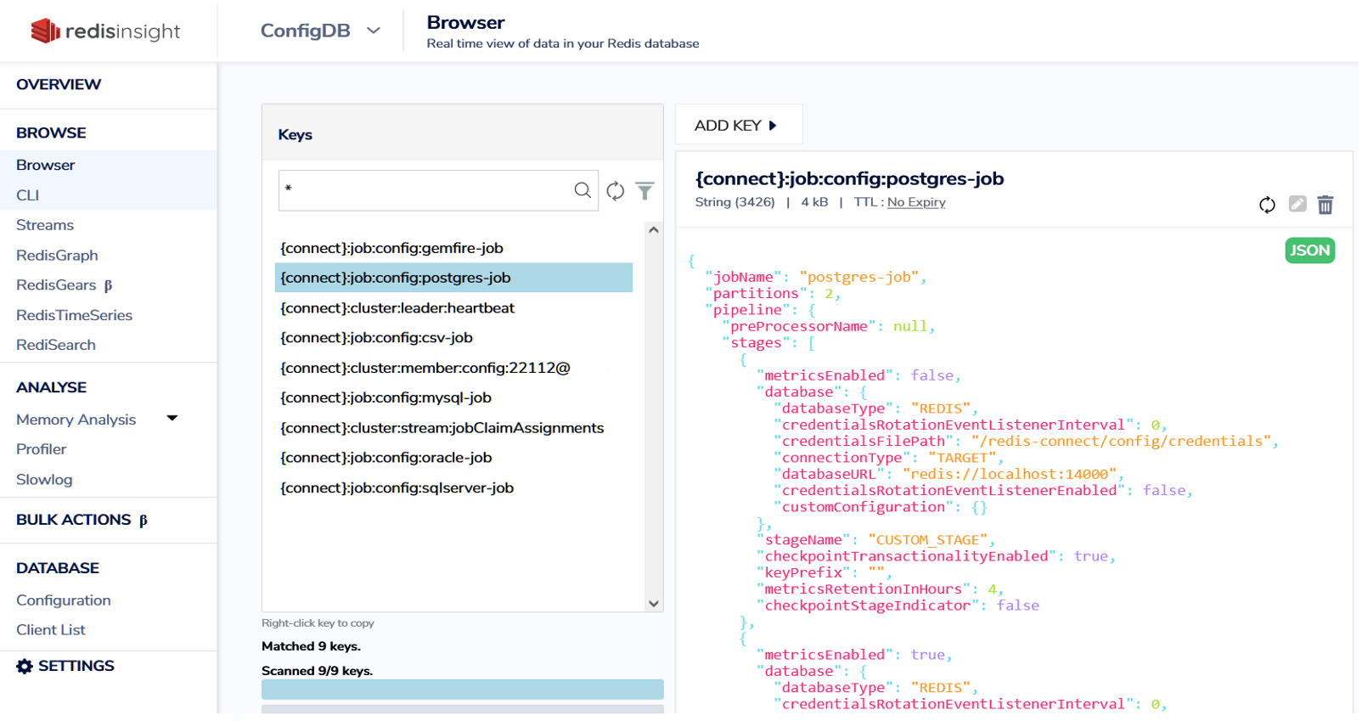Toggle the JSON view badge
Viewport: 1362px width, 721px height.
pos(1310,251)
